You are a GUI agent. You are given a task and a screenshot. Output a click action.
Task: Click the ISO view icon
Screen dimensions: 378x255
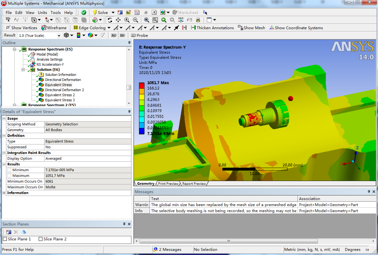pos(181,20)
